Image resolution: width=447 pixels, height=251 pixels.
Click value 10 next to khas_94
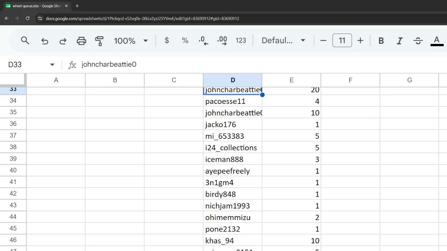point(292,241)
